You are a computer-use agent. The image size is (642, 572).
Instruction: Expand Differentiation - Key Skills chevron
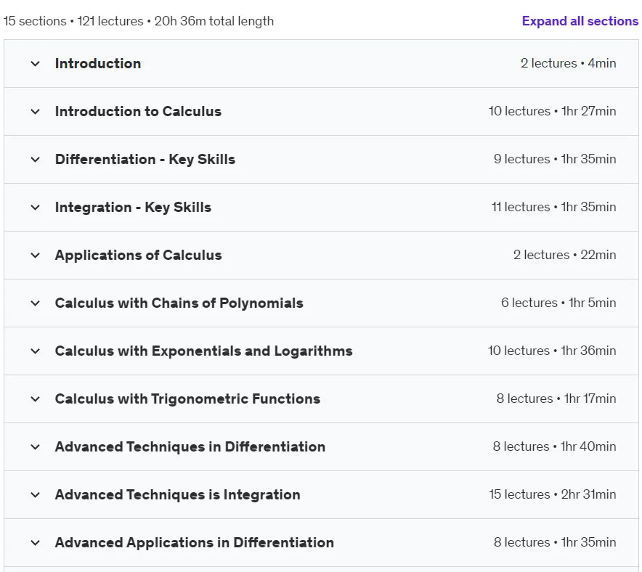click(35, 160)
